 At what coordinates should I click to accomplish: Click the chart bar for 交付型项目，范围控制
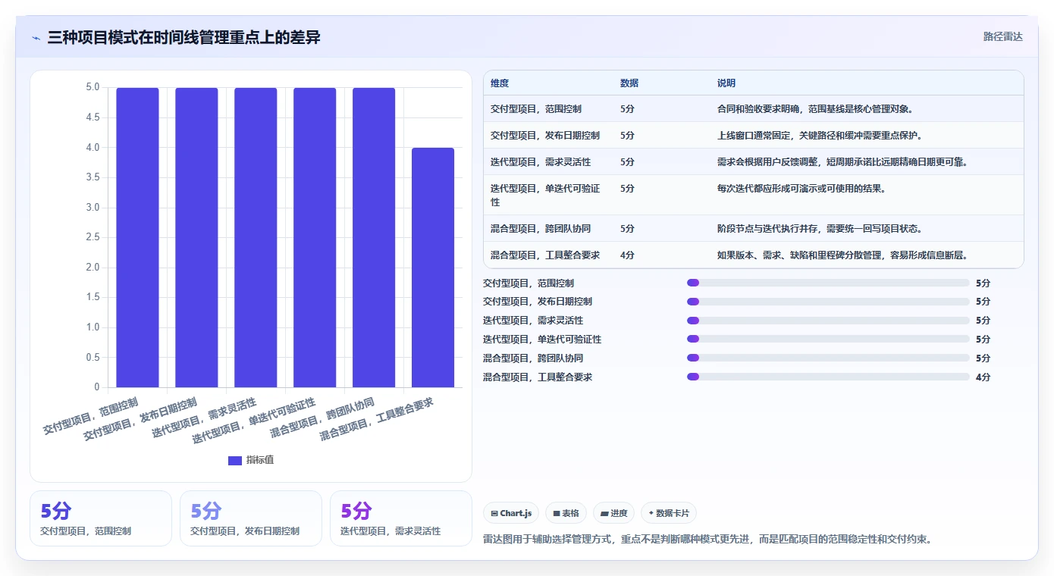[137, 237]
